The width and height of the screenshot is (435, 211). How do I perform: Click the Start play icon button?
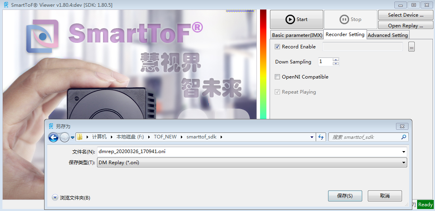pos(297,19)
